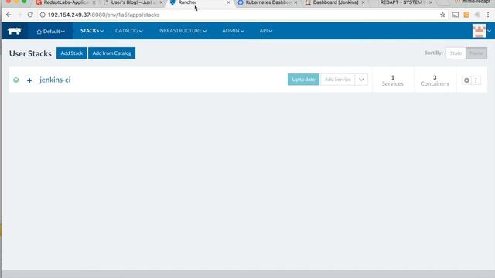The image size is (495, 278).
Task: Close the Kubernetes Dashboard tab
Action: click(x=295, y=2)
